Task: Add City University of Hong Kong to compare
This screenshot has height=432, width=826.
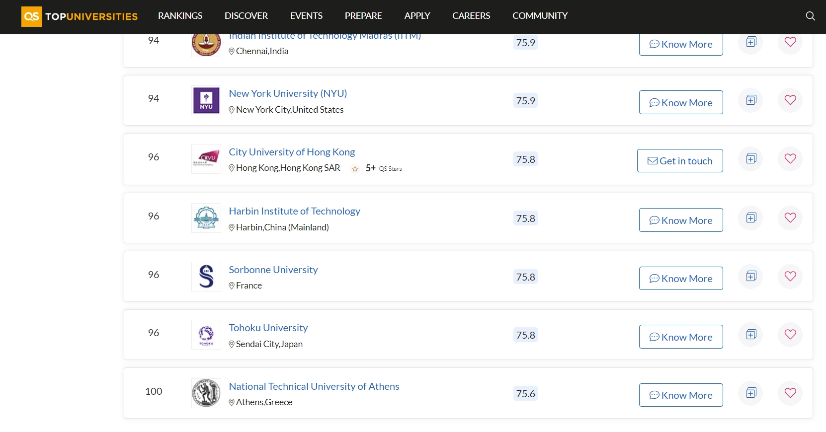Action: 751,159
